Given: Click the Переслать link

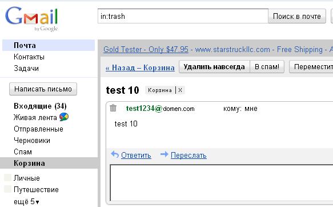Looking at the screenshot, I should pos(188,156).
